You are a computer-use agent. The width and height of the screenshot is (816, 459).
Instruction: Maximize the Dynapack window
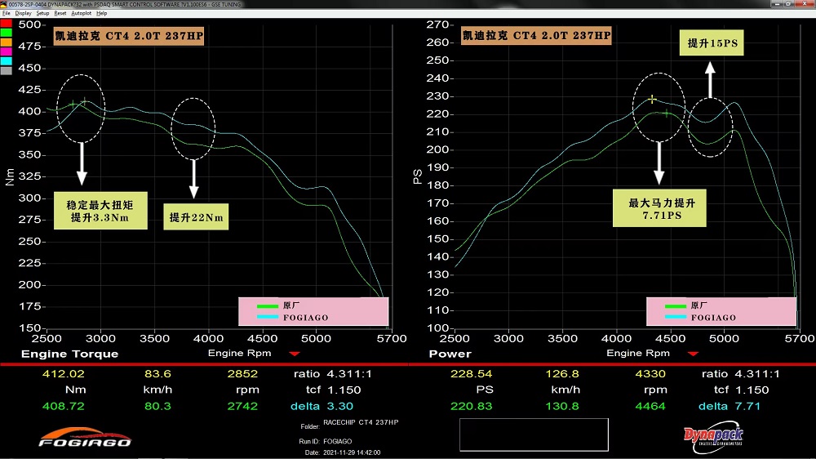click(x=789, y=4)
